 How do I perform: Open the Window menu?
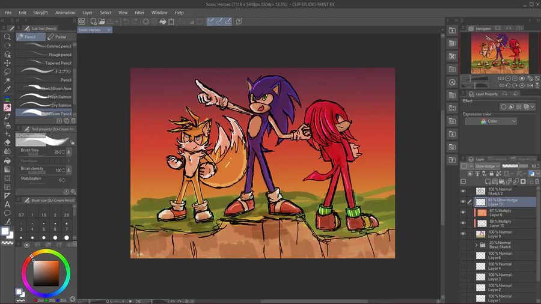point(159,13)
